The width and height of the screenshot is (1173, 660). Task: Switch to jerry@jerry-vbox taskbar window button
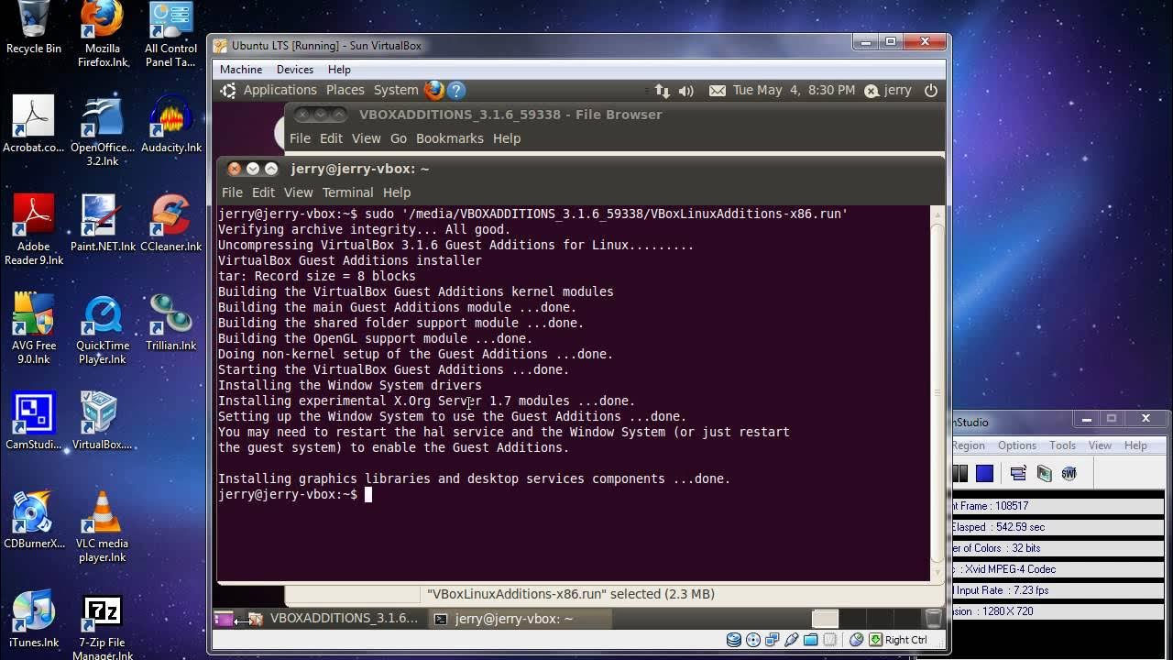519,619
